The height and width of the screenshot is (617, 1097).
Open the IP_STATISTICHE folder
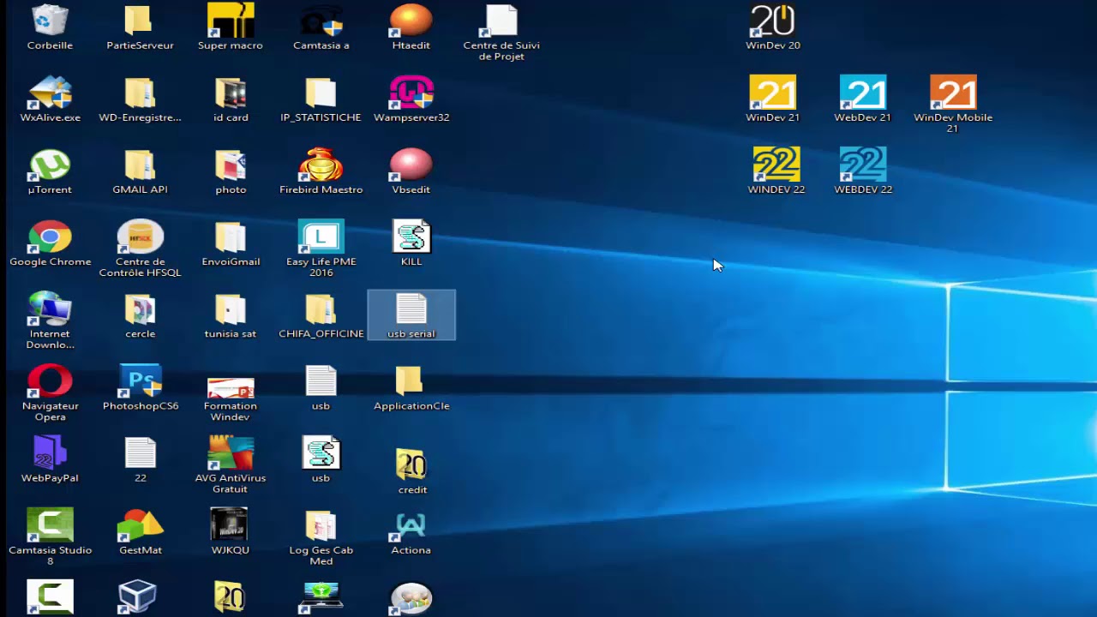pyautogui.click(x=321, y=99)
